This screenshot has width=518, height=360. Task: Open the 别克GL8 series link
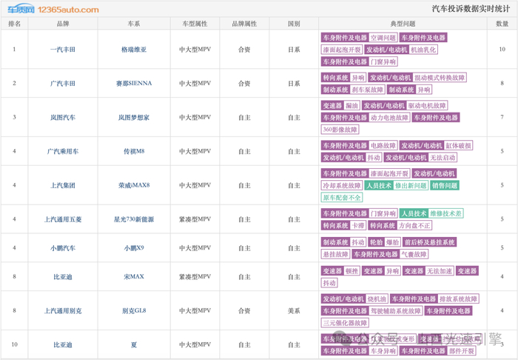tap(134, 311)
